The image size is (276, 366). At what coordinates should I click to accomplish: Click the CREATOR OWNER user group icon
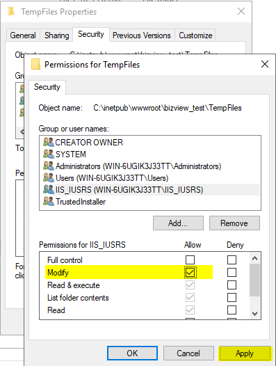(49, 142)
